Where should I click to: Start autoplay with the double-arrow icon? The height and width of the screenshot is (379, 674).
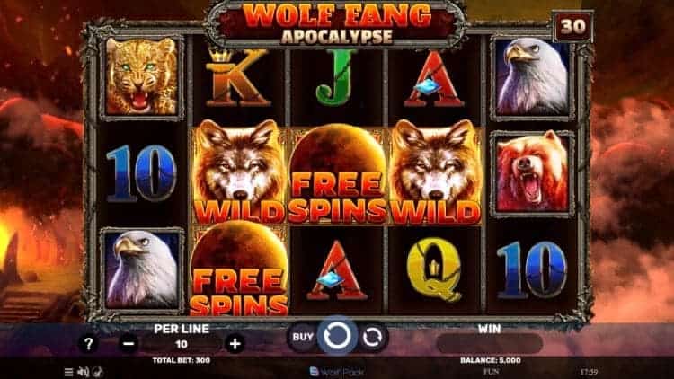tap(372, 338)
